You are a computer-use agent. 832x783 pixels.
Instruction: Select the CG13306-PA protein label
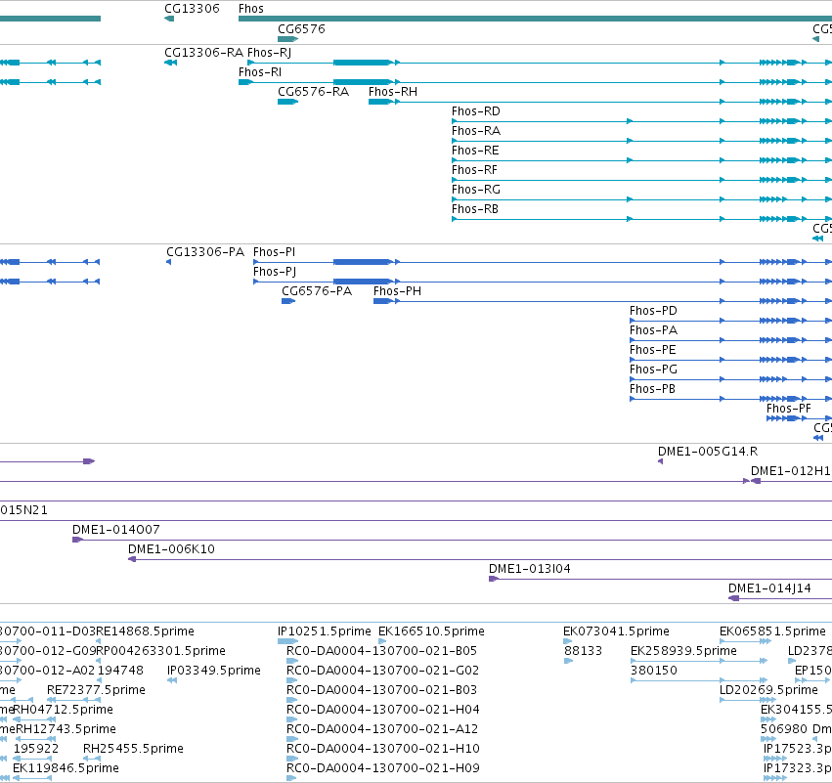pyautogui.click(x=205, y=252)
